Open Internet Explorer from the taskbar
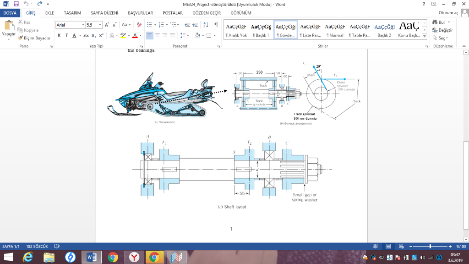The width and height of the screenshot is (469, 264). (x=28, y=257)
